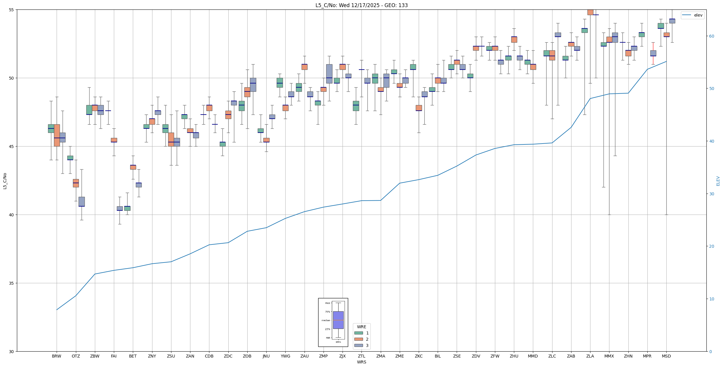Click the blue-gray WRE 3 legend swatch
The image size is (723, 367).
tap(358, 345)
